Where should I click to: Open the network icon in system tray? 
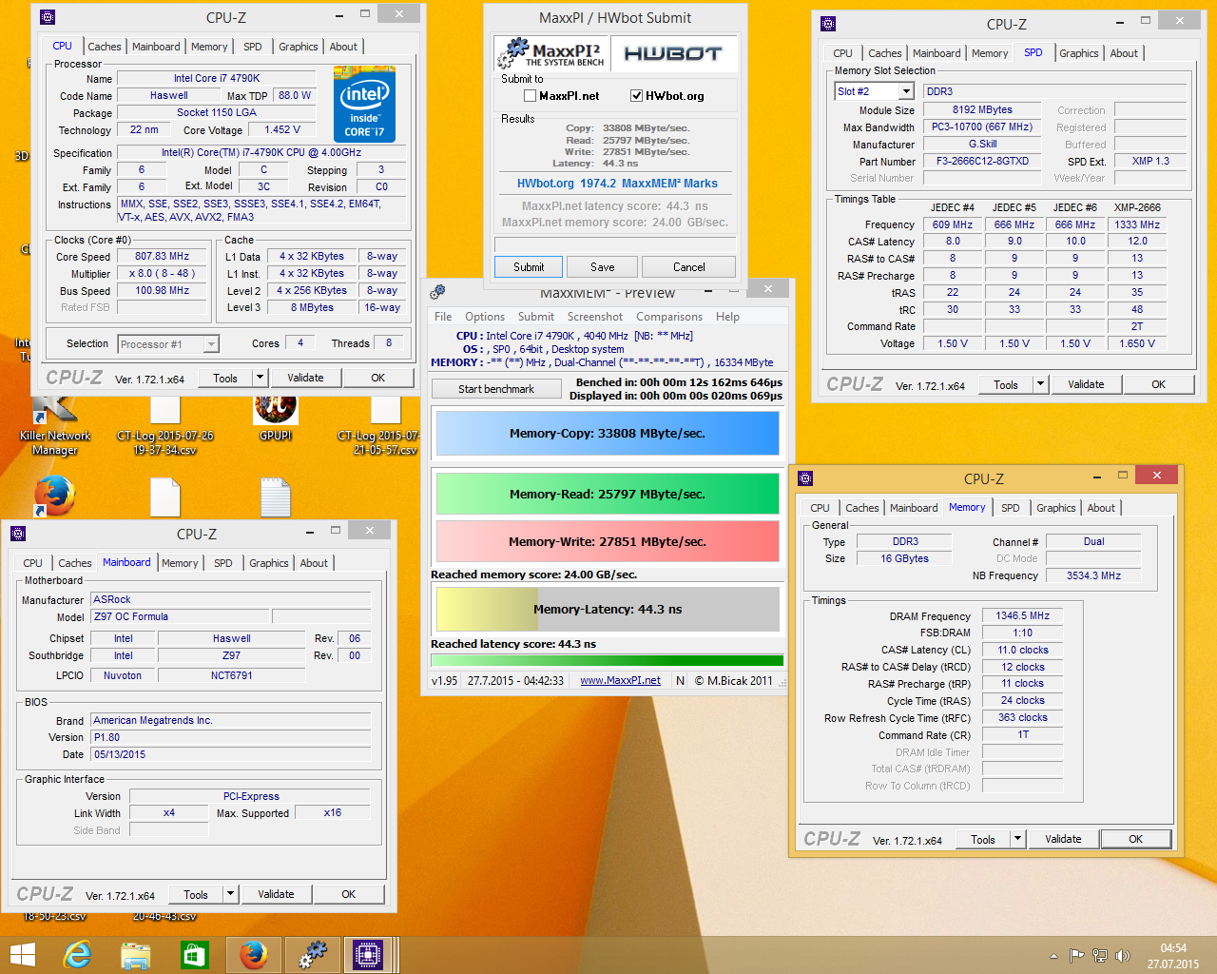(x=1100, y=955)
